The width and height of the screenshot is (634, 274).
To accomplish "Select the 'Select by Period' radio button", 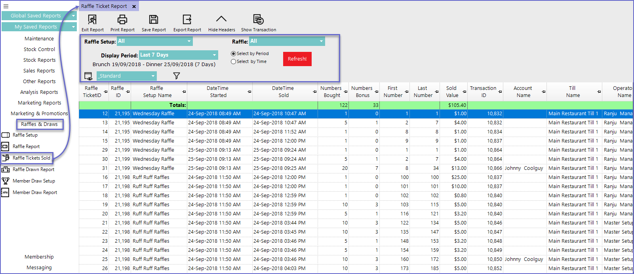I will pyautogui.click(x=234, y=54).
